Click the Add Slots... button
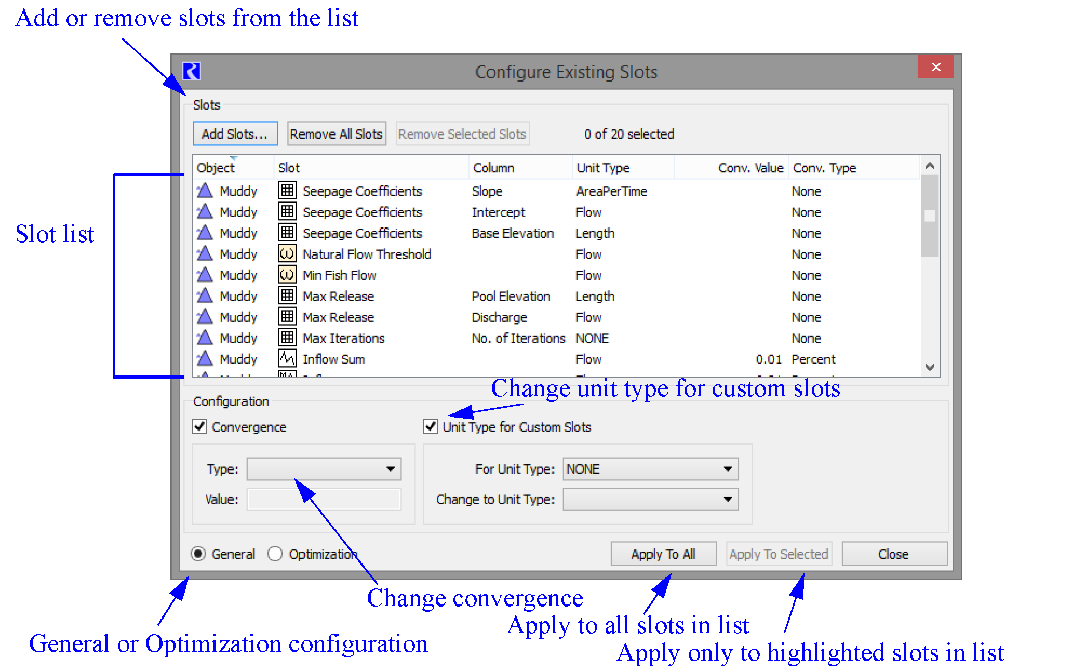The image size is (1086, 672). point(235,133)
